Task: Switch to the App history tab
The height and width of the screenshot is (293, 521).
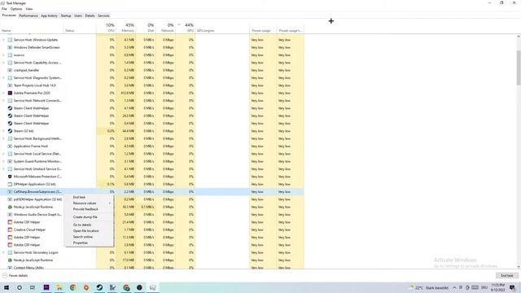Action: tap(49, 15)
